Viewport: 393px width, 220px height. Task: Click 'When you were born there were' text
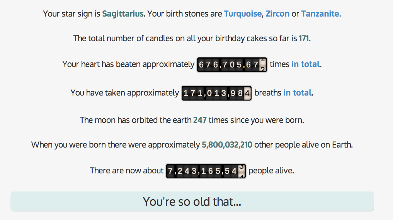pos(115,145)
